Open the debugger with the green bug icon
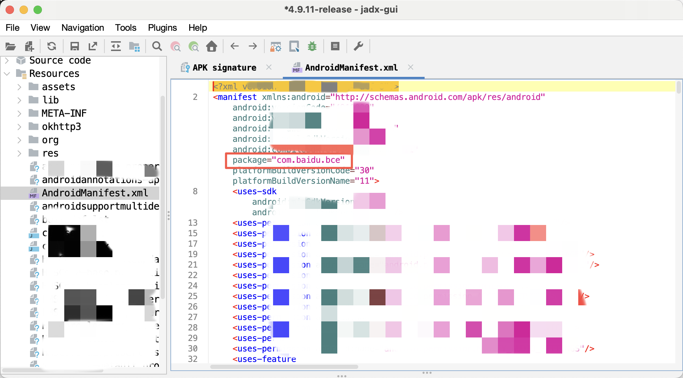Screen dimensions: 683x378 (312, 46)
